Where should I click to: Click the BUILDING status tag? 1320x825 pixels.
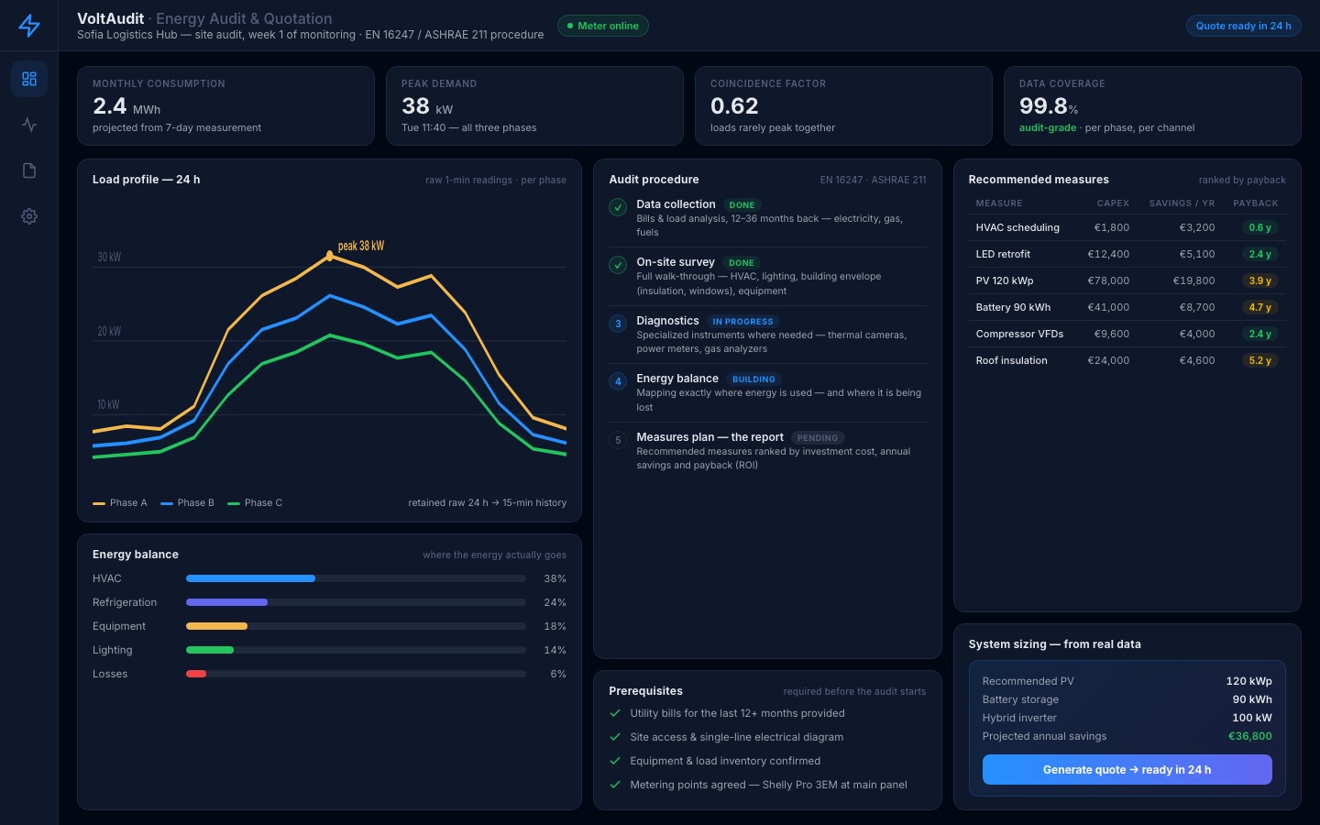point(753,379)
